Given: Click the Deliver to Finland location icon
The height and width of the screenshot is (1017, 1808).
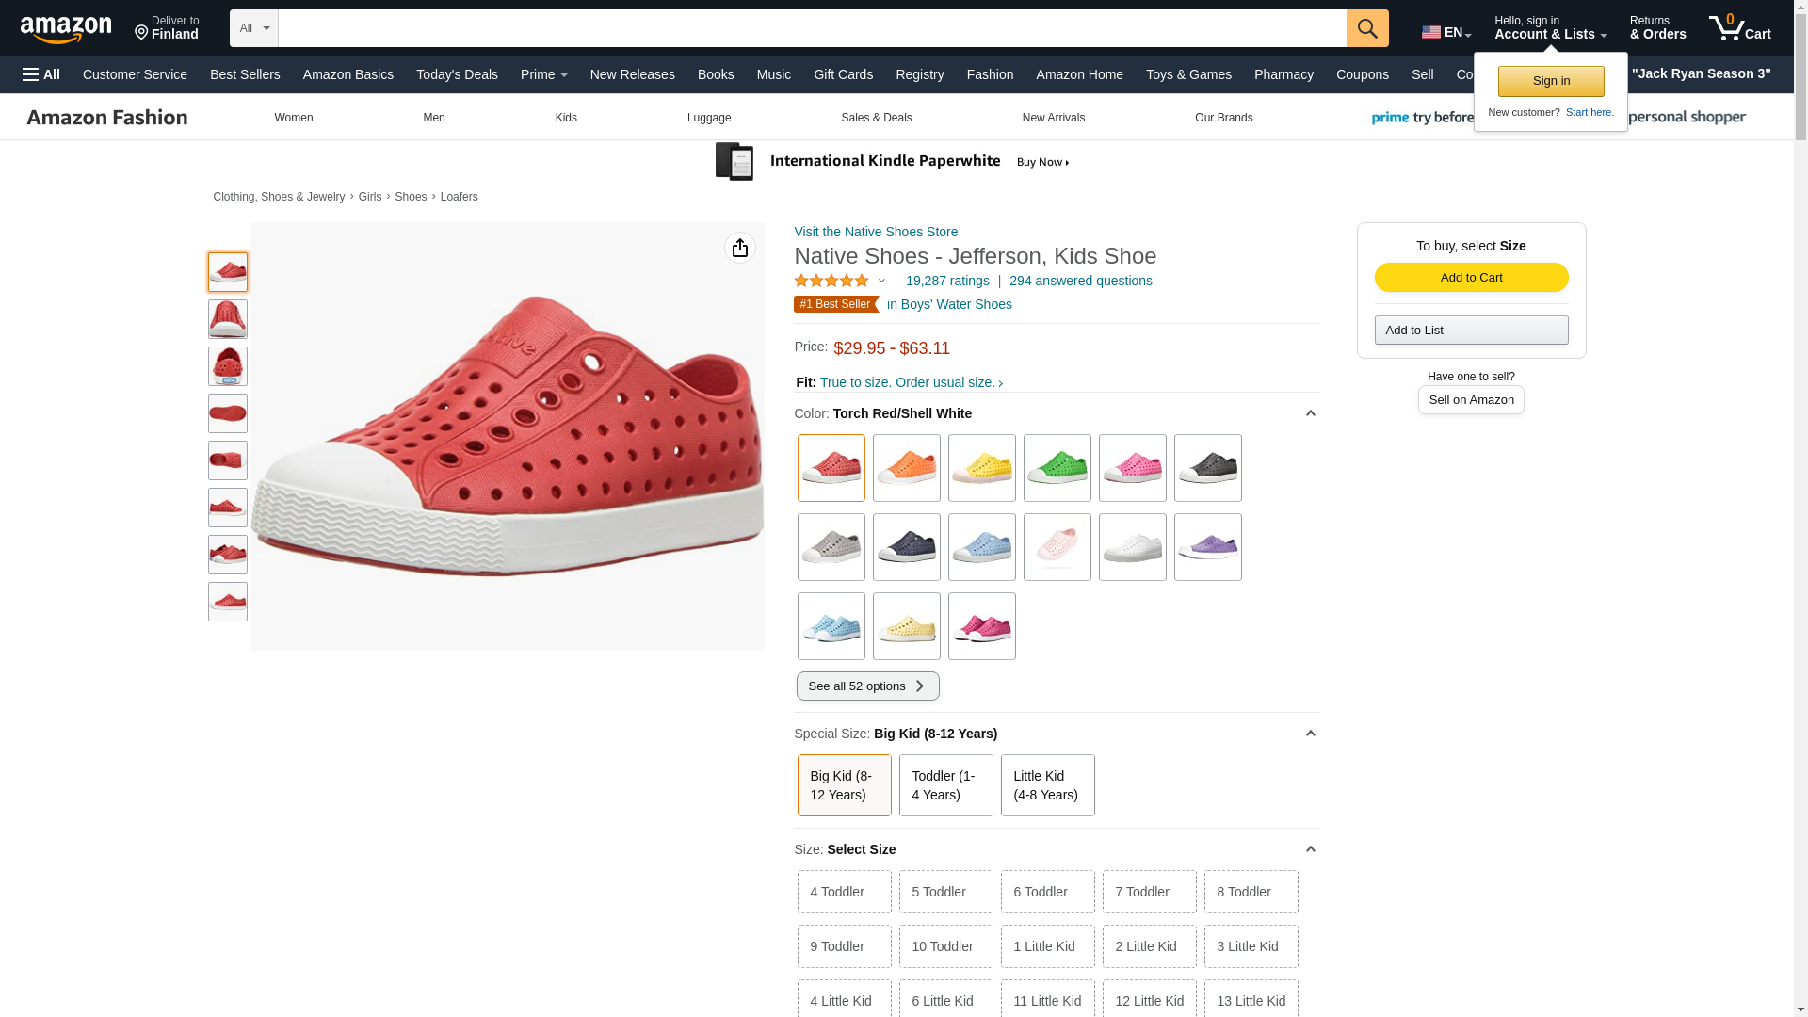Looking at the screenshot, I should [142, 33].
